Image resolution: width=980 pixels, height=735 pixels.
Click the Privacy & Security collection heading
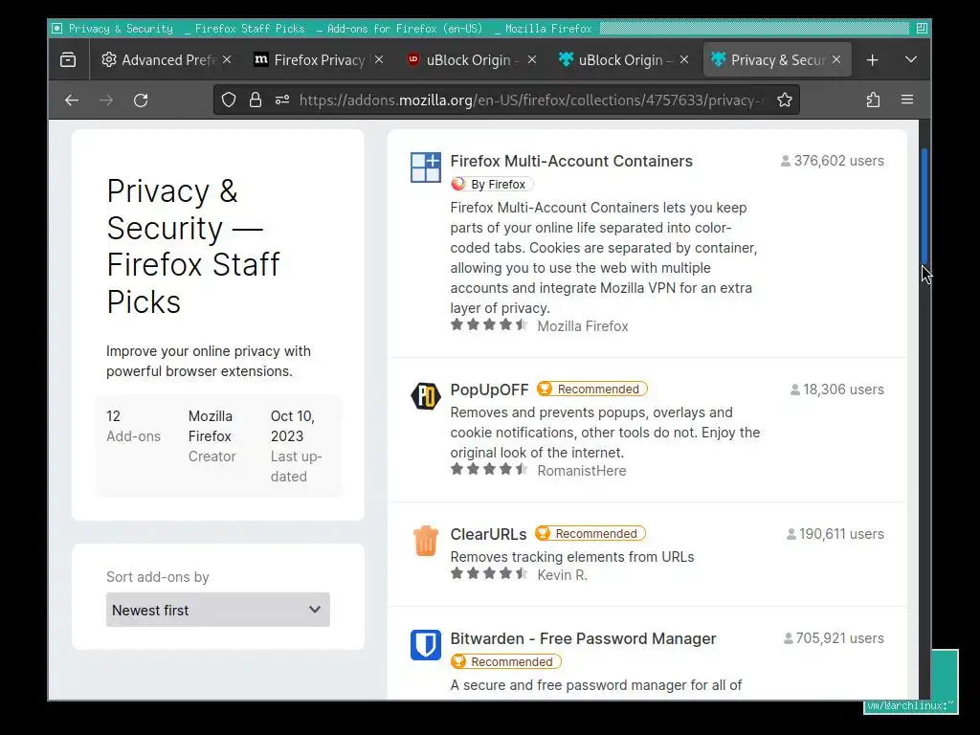(193, 246)
